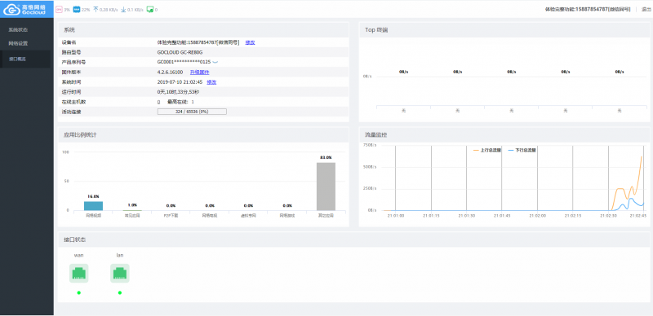The width and height of the screenshot is (653, 316).
Task: Click system time 2019-07-10 21:02:45
Action: point(180,82)
